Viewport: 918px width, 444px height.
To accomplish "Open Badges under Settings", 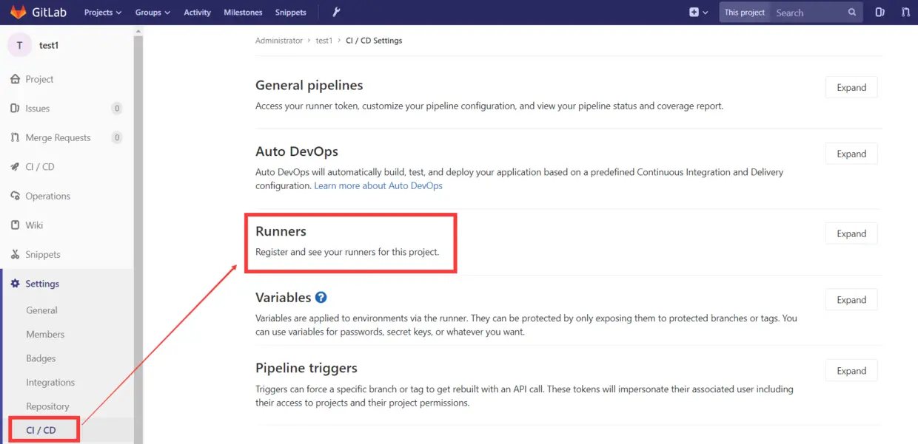I will pos(41,358).
